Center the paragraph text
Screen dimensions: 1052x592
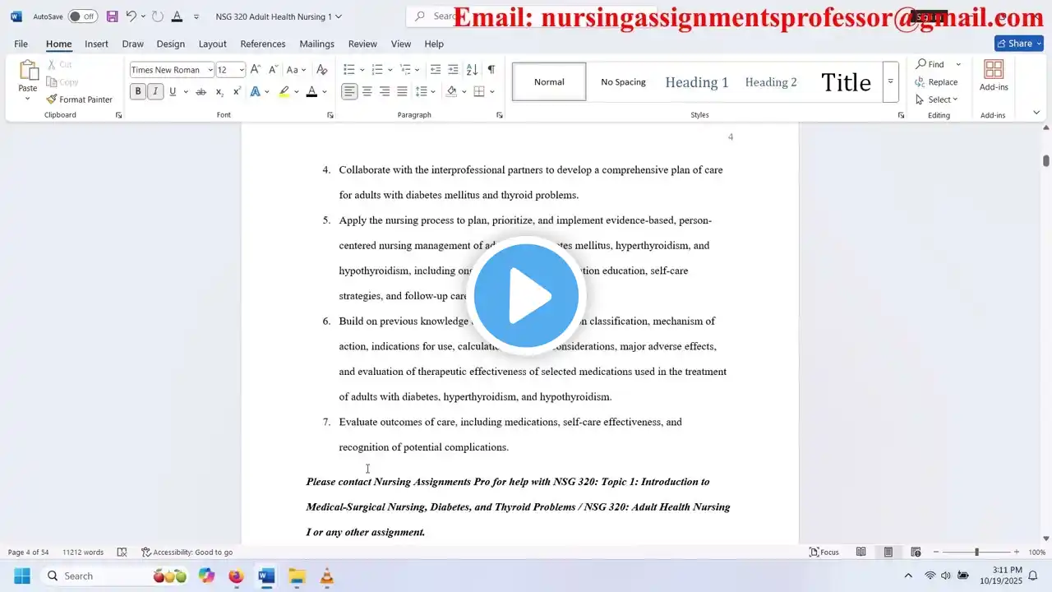(x=367, y=92)
